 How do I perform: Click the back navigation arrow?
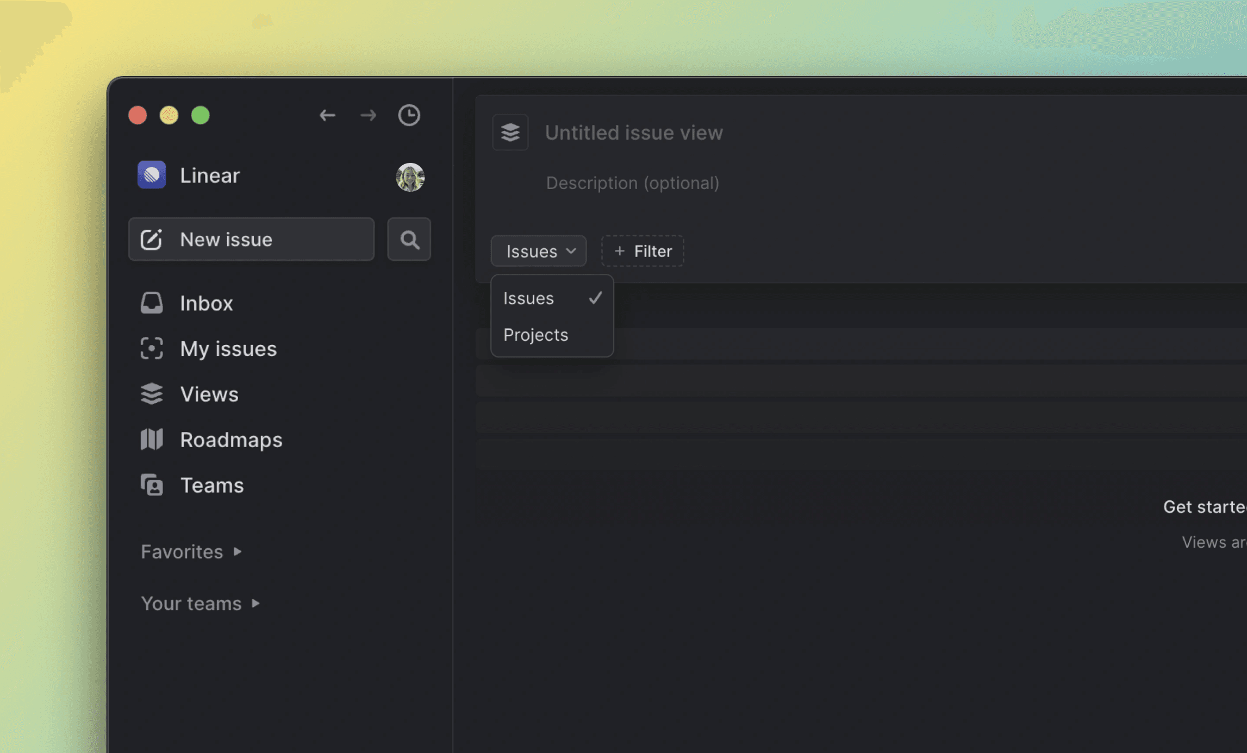point(327,115)
